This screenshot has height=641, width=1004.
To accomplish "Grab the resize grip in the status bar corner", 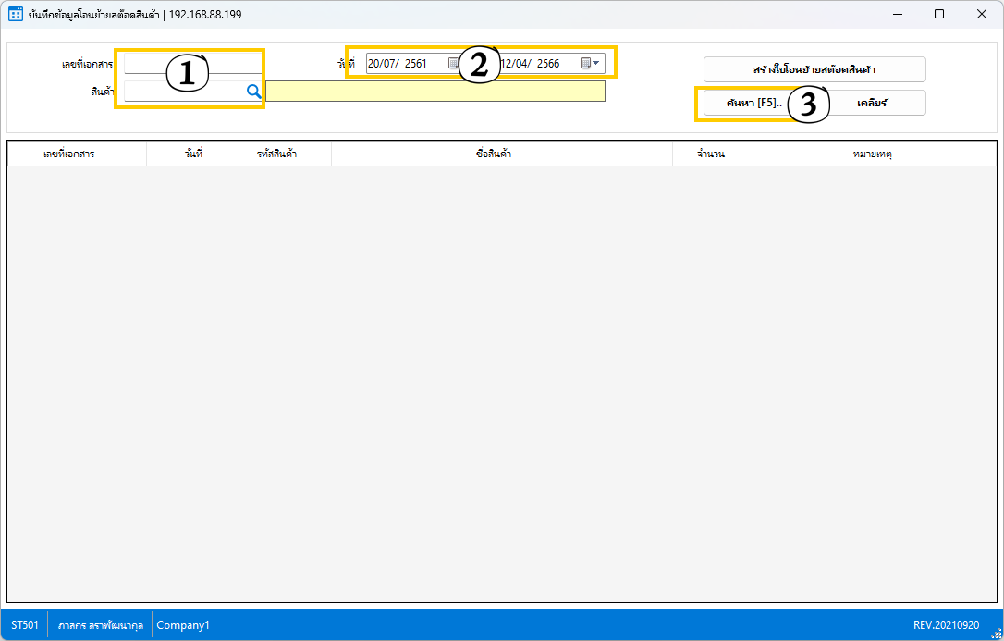I will 996,633.
